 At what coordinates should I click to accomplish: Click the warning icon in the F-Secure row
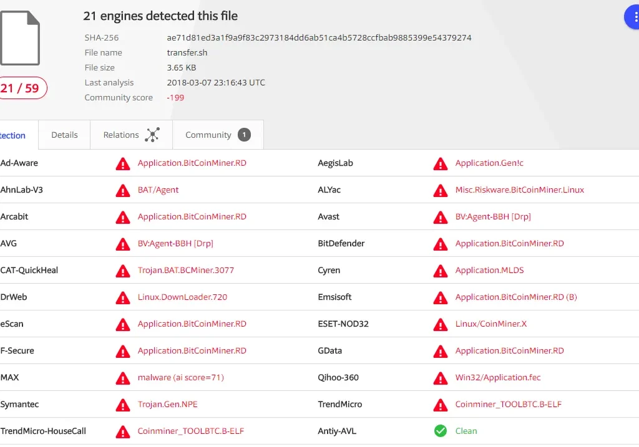[x=123, y=352]
